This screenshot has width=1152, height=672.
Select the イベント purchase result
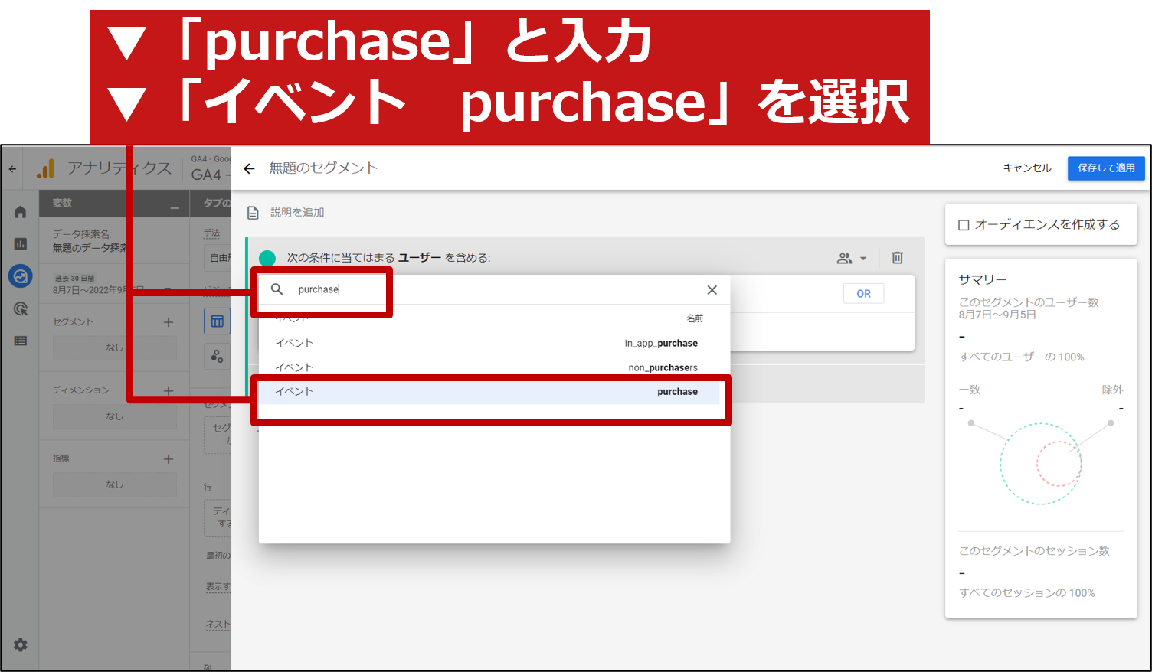pyautogui.click(x=489, y=392)
